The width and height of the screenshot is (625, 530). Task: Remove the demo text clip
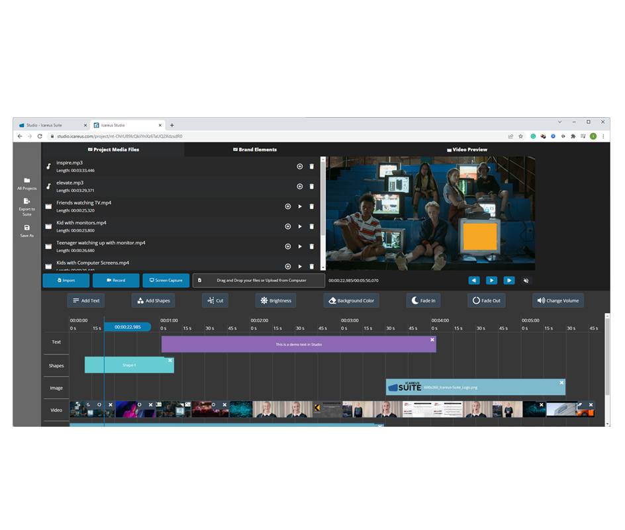pyautogui.click(x=432, y=340)
